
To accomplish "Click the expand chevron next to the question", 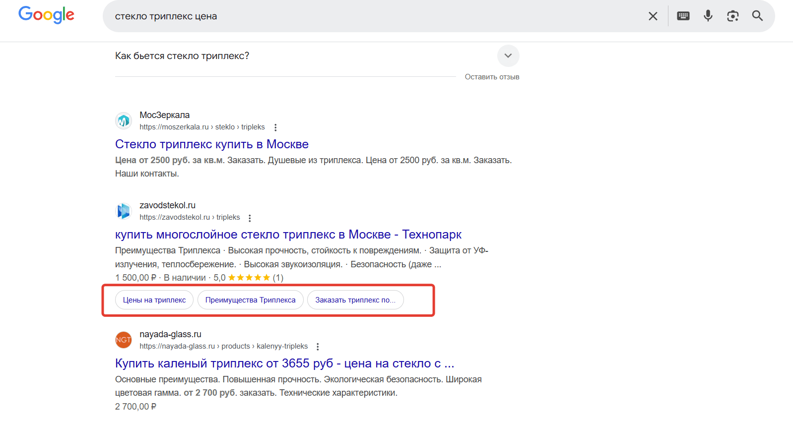I will (x=508, y=56).
